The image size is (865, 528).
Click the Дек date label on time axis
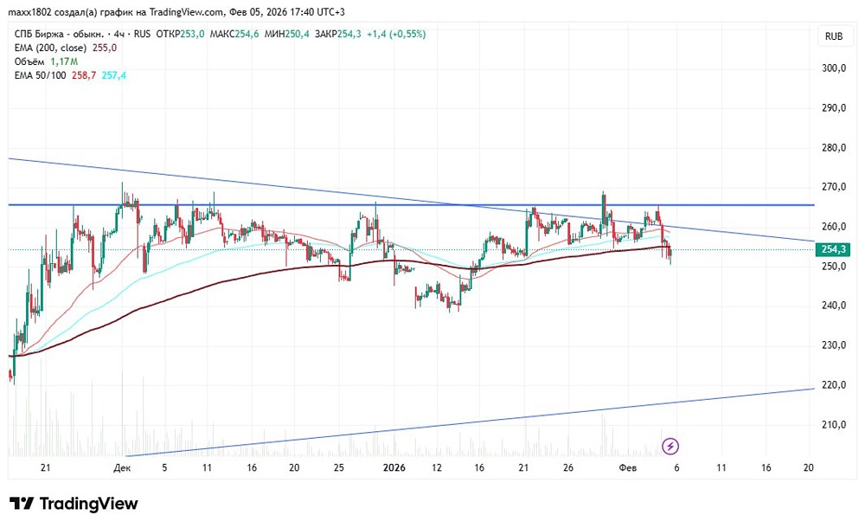point(122,467)
